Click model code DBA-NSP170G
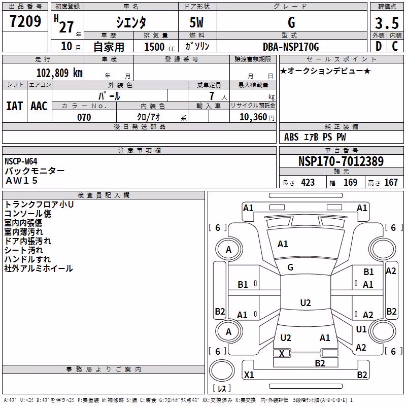This screenshot has width=406, height=406. coord(291,47)
